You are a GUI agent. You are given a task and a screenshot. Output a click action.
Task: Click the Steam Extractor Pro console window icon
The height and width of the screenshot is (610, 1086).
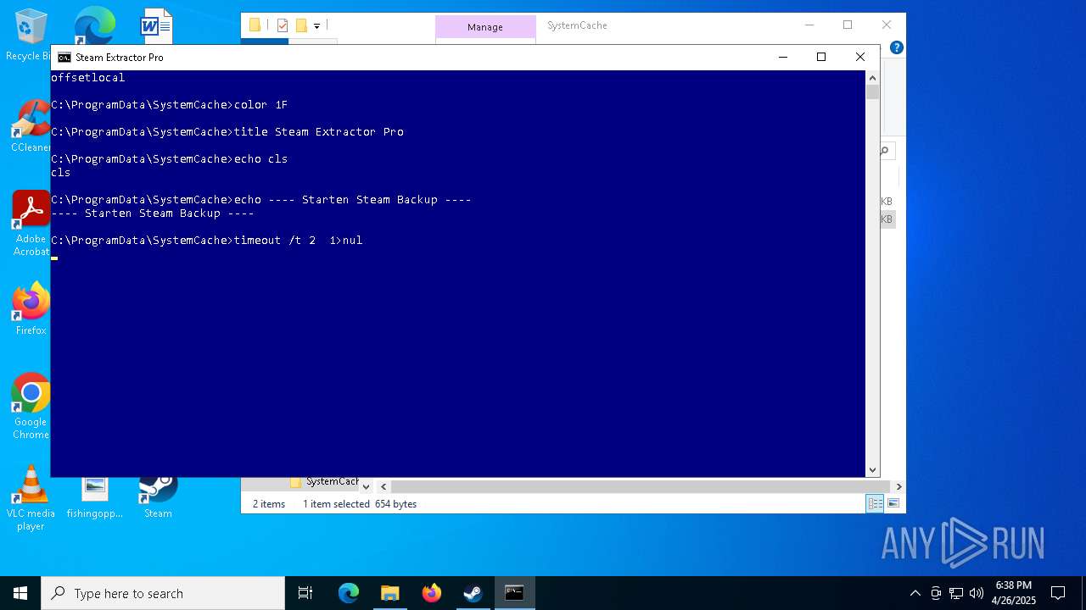coord(64,58)
